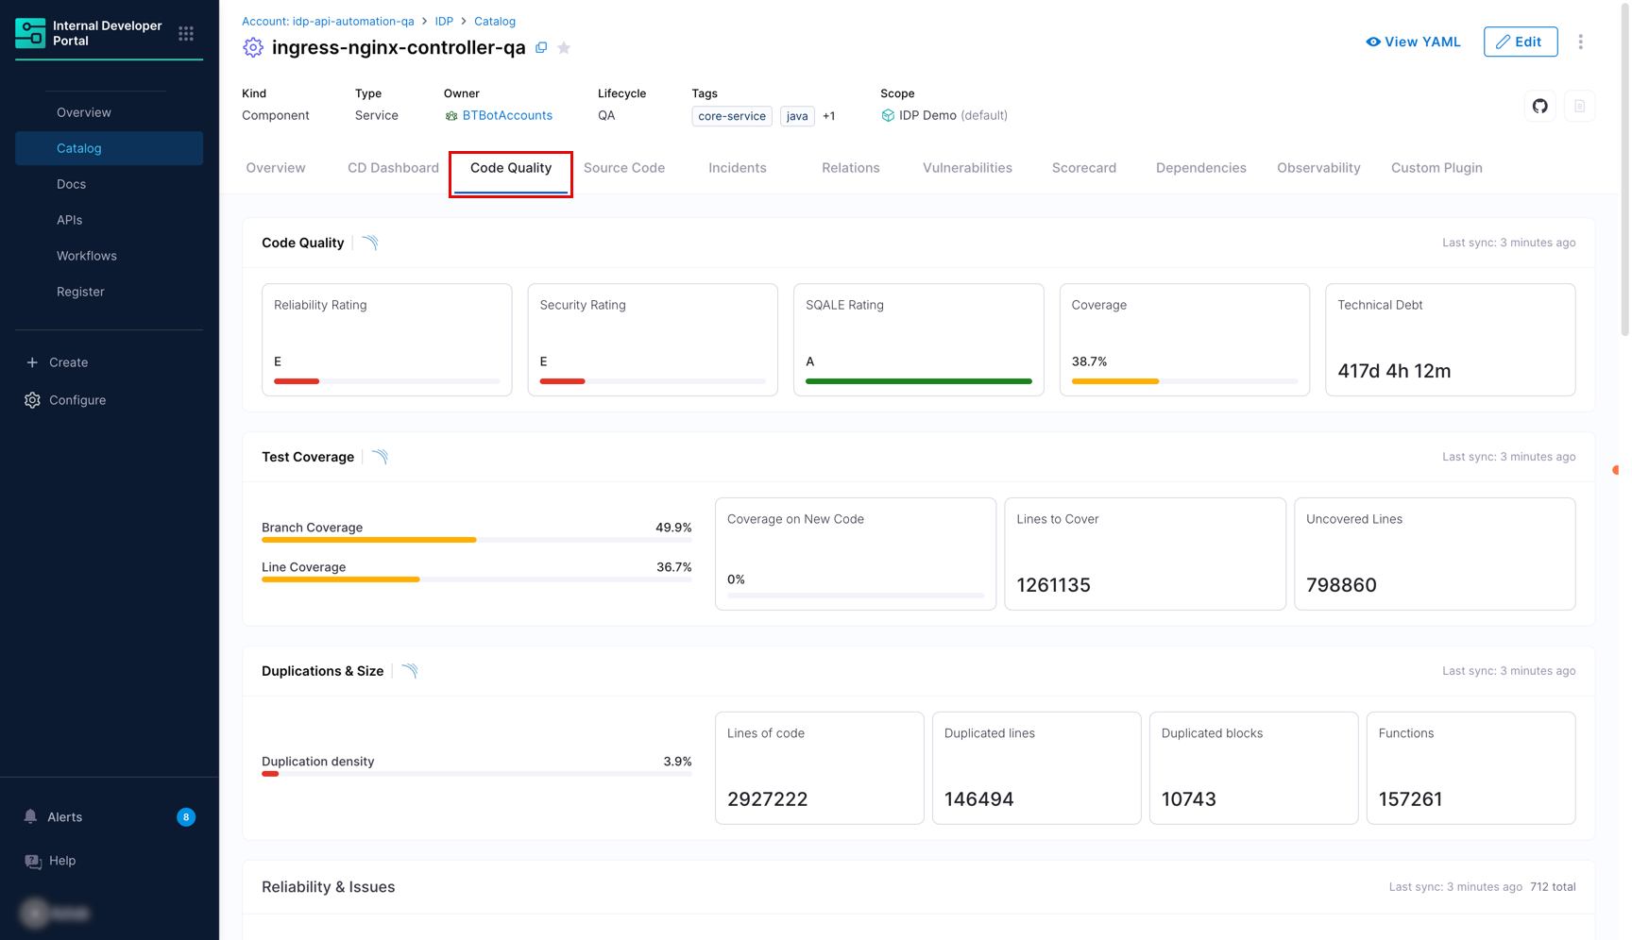This screenshot has height=940, width=1632.
Task: Open the GitHub repository icon link
Action: (1540, 106)
